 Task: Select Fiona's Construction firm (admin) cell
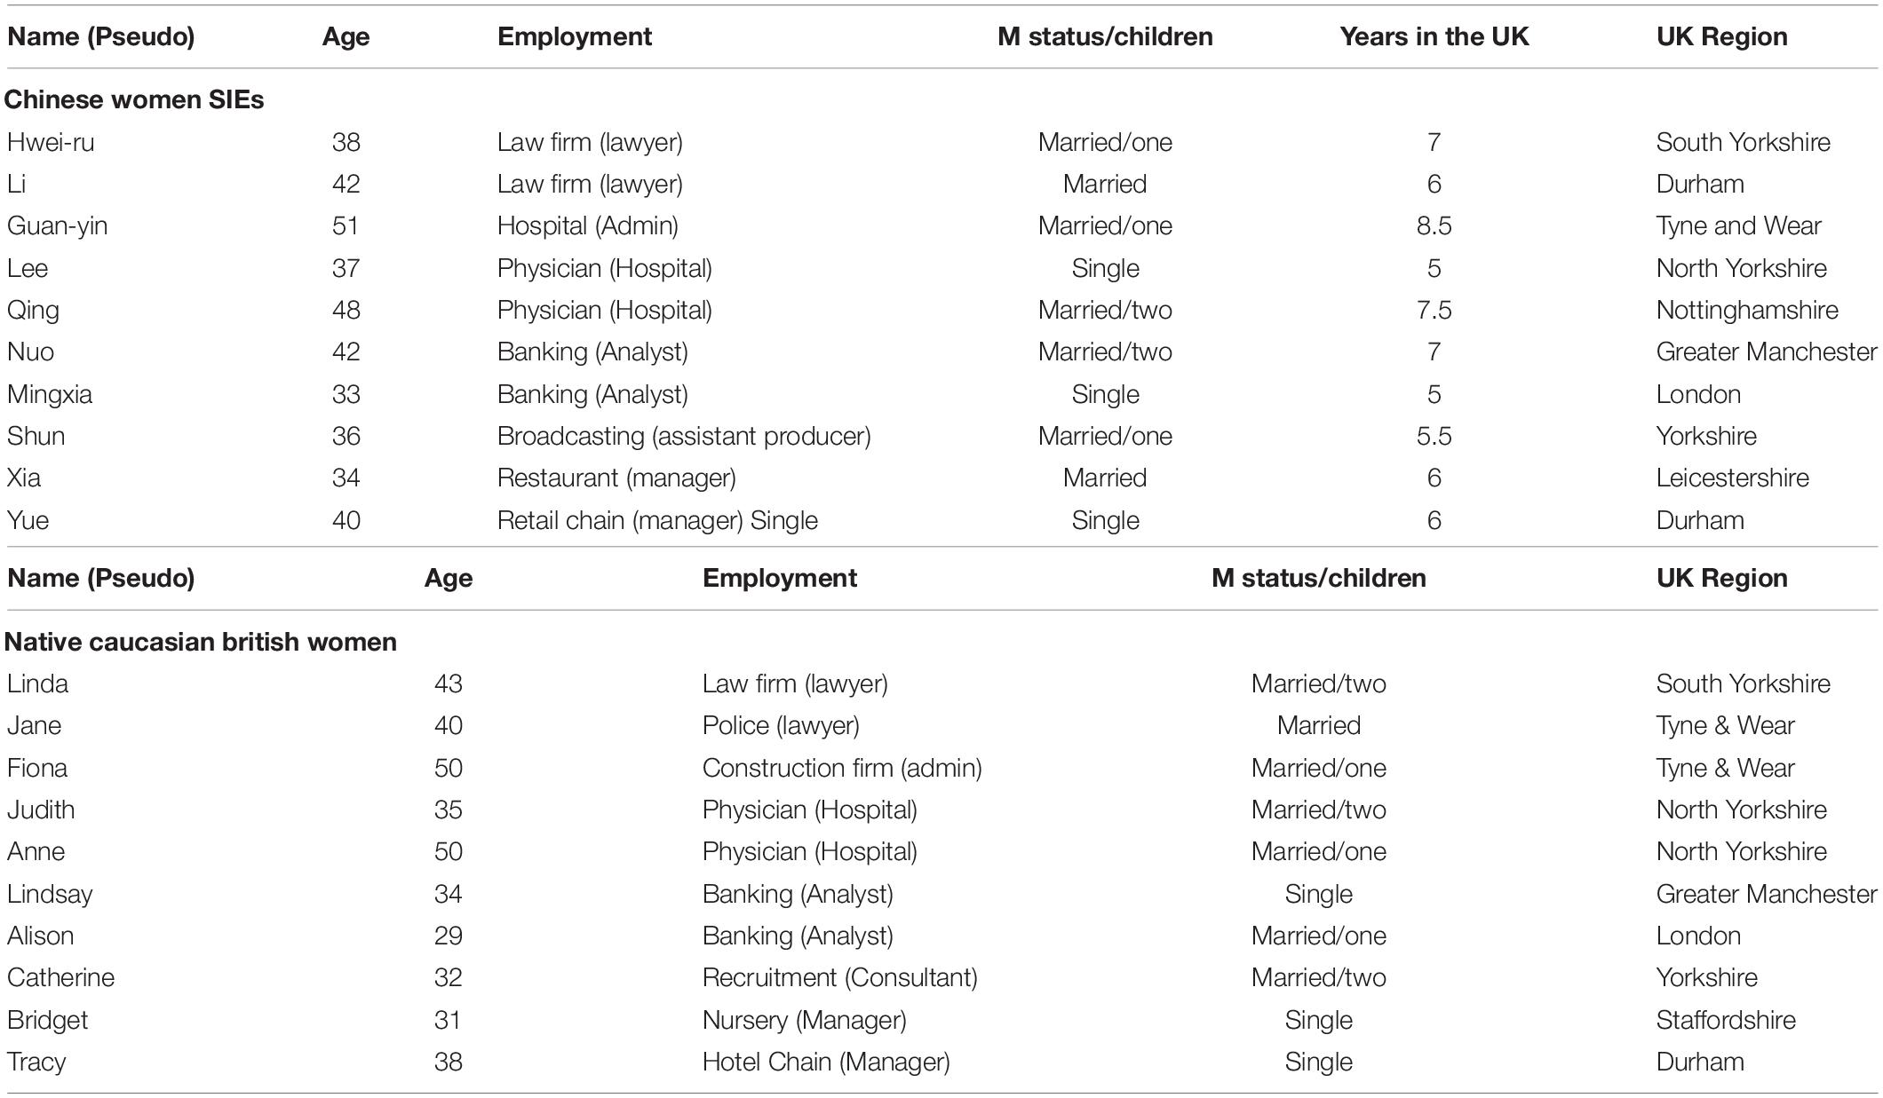(842, 768)
